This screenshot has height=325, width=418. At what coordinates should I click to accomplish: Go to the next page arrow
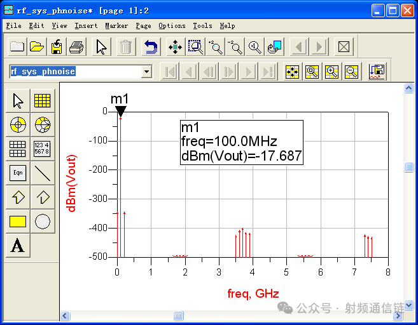pyautogui.click(x=319, y=47)
